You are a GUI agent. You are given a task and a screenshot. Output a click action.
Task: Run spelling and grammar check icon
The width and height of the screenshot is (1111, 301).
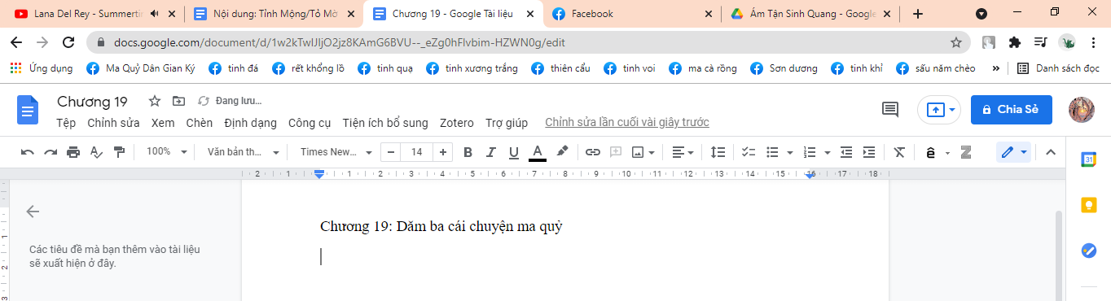tap(96, 152)
